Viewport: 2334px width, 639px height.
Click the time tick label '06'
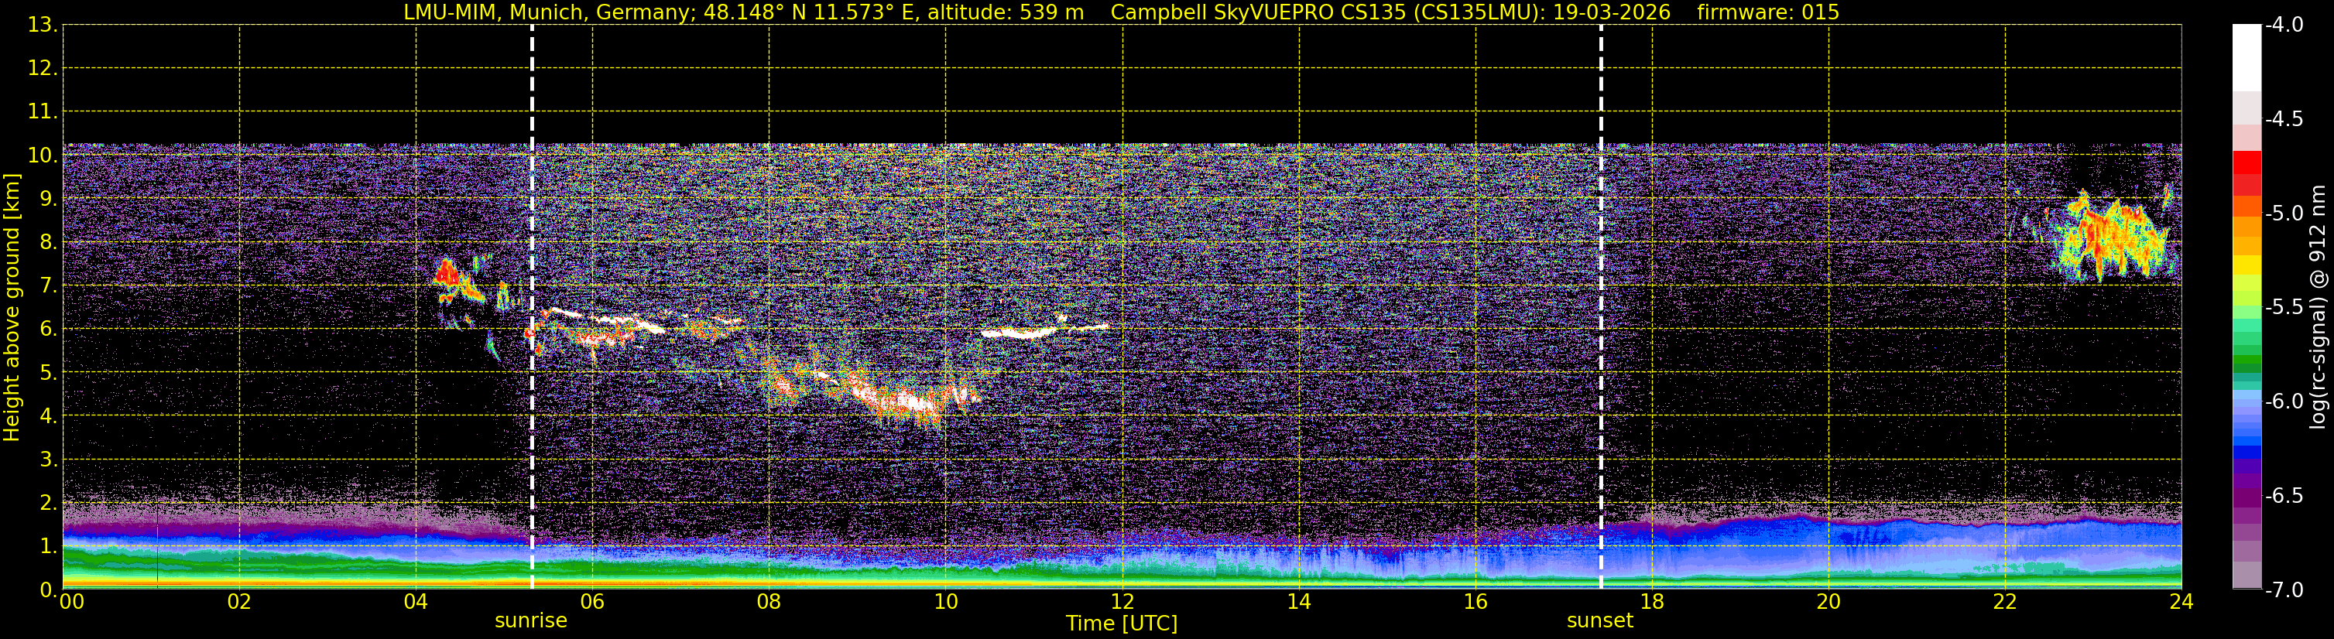point(591,602)
